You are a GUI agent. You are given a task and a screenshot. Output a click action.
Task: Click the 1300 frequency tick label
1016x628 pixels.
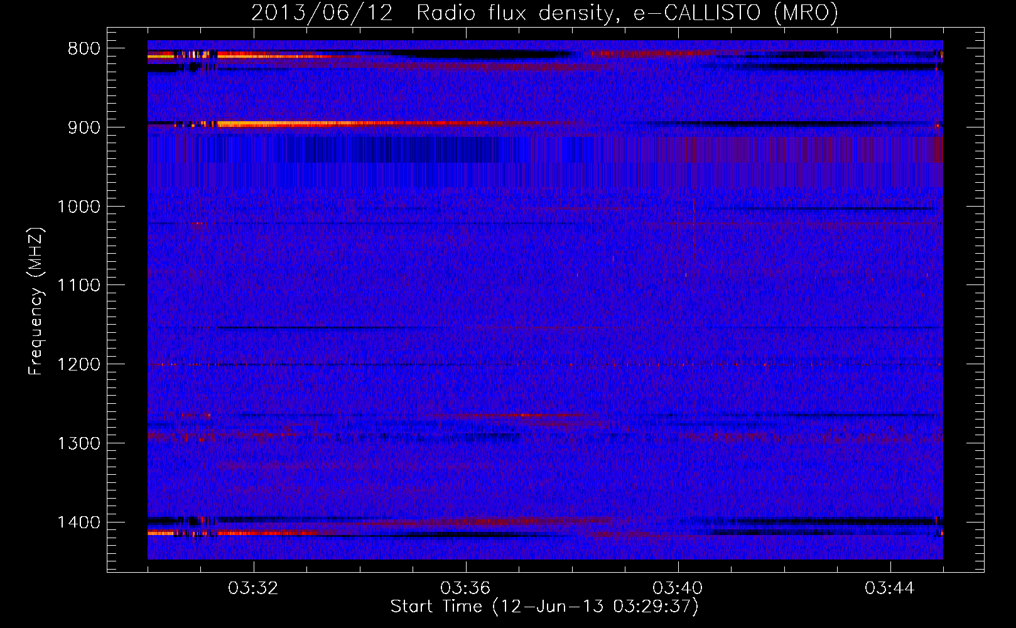[79, 443]
